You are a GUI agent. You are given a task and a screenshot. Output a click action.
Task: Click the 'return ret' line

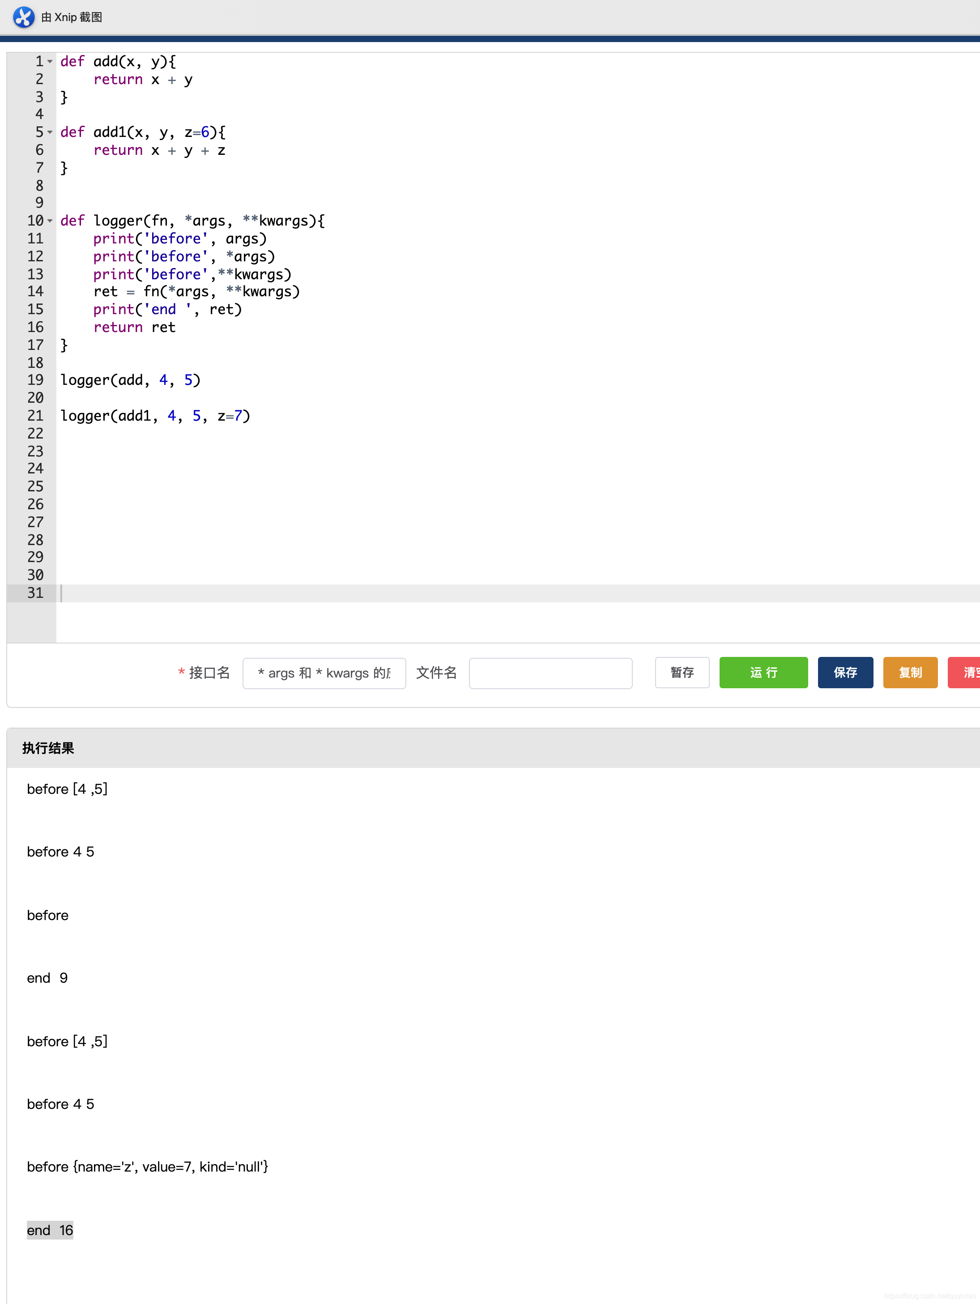pyautogui.click(x=134, y=327)
